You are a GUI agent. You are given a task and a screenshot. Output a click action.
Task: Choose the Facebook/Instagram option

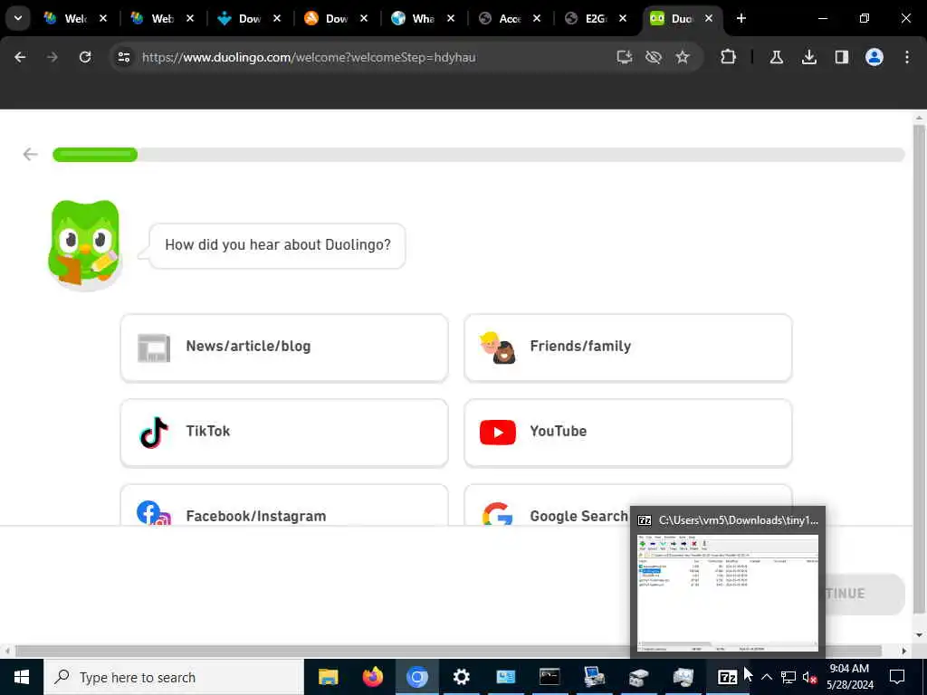point(283,506)
